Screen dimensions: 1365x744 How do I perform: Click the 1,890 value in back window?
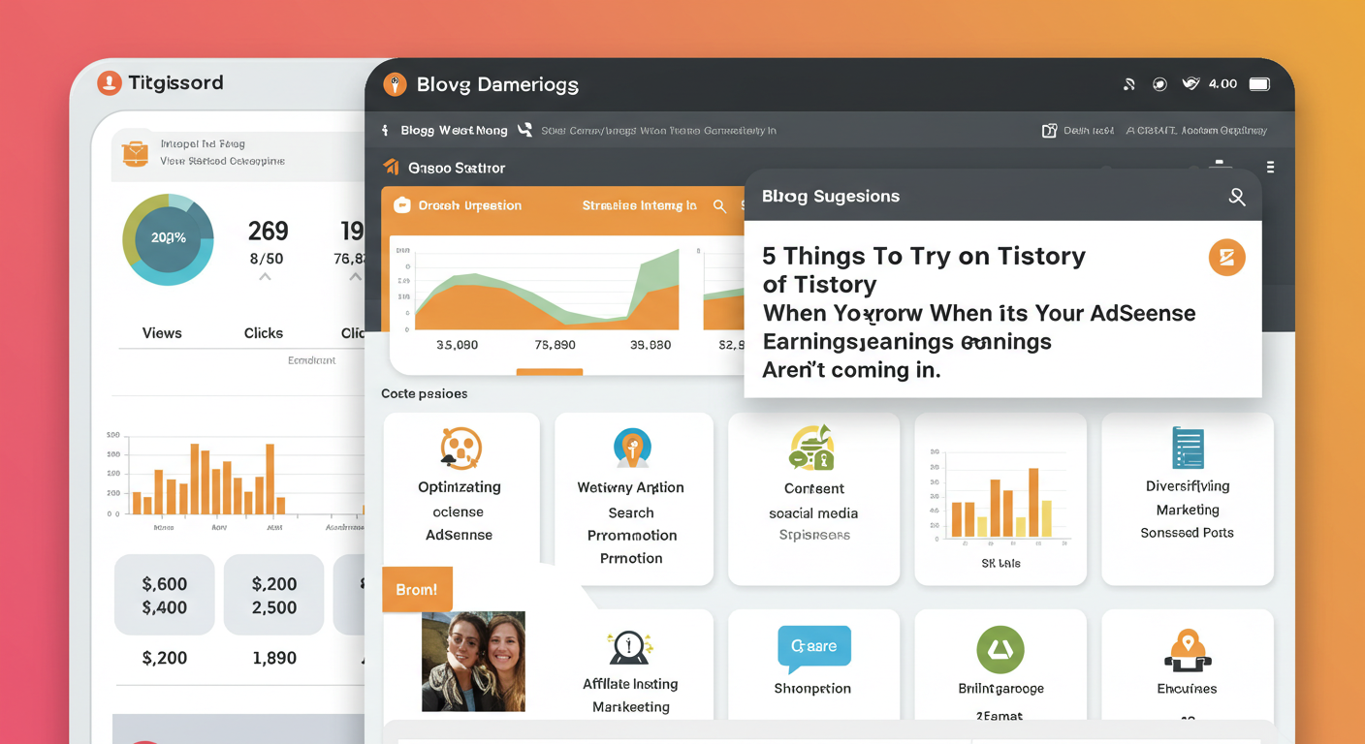click(x=274, y=658)
